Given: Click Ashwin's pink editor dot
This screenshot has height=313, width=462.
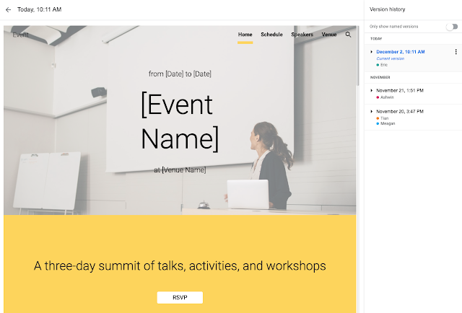Looking at the screenshot, I should [378, 97].
